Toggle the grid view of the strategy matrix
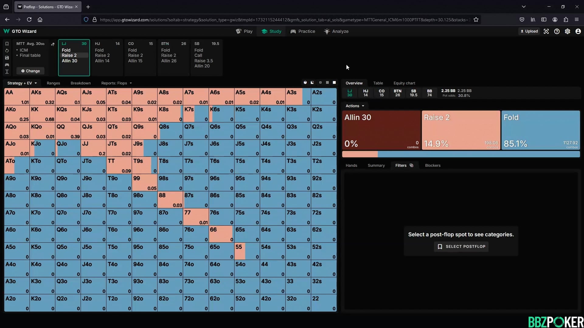 tap(328, 83)
